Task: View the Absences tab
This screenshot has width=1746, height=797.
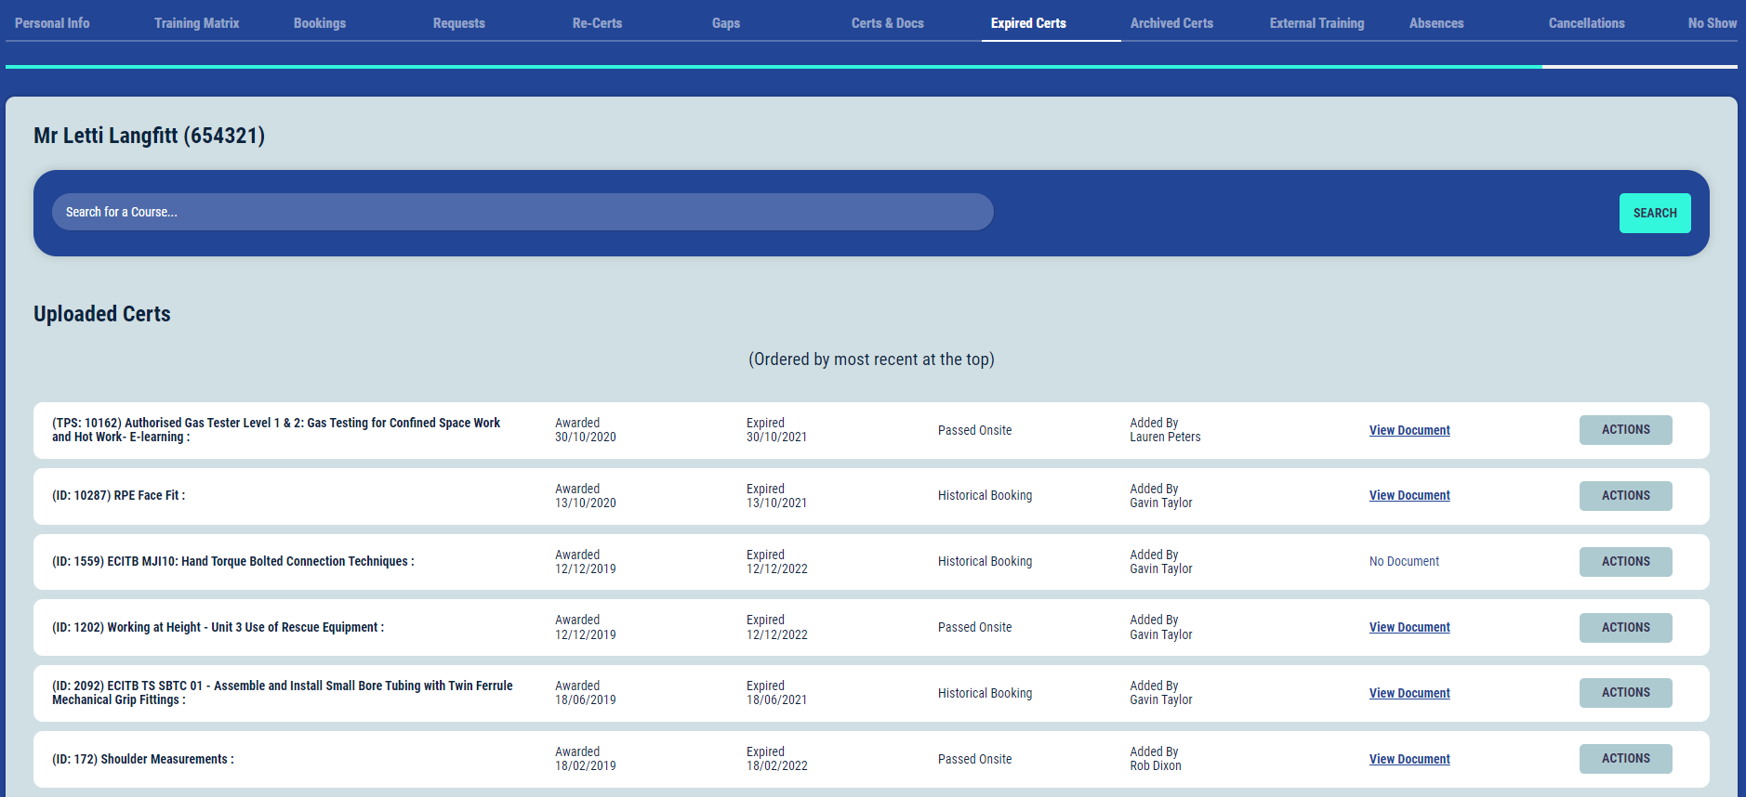Action: click(x=1435, y=23)
